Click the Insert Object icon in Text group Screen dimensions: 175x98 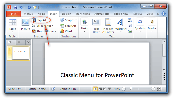(x=130, y=31)
